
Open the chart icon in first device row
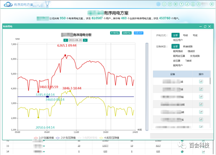tap(201, 81)
